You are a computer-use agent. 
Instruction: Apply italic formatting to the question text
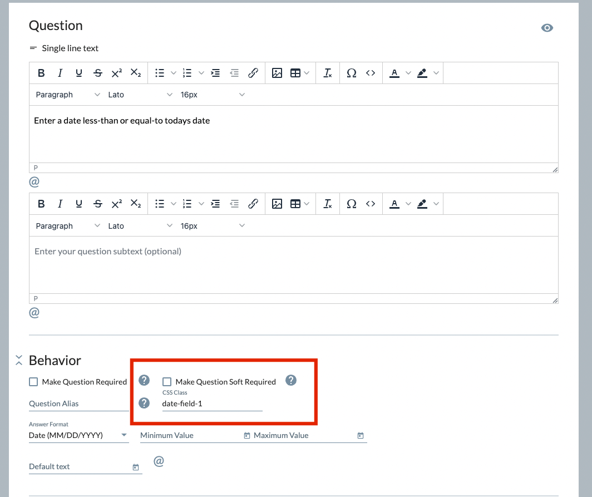coord(60,72)
